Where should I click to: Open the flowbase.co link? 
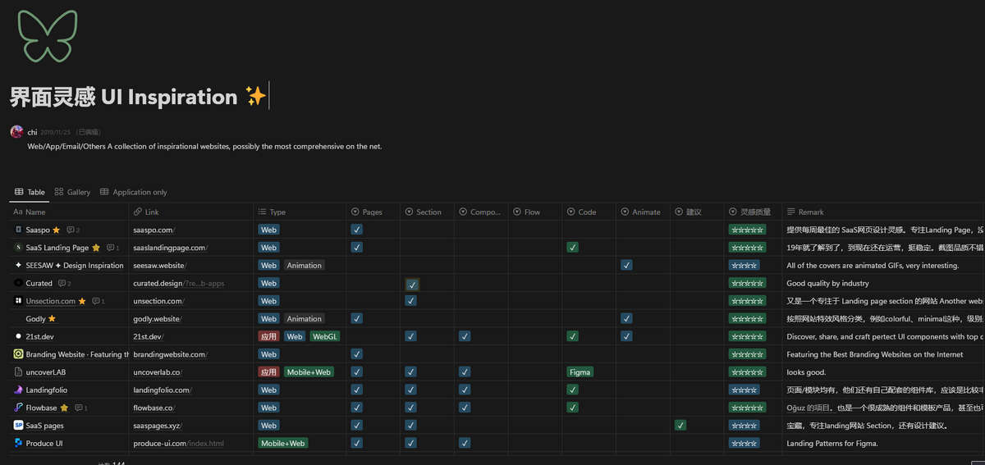pyautogui.click(x=154, y=408)
